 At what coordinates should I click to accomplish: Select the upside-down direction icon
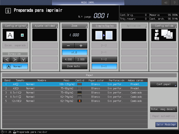coord(24,59)
